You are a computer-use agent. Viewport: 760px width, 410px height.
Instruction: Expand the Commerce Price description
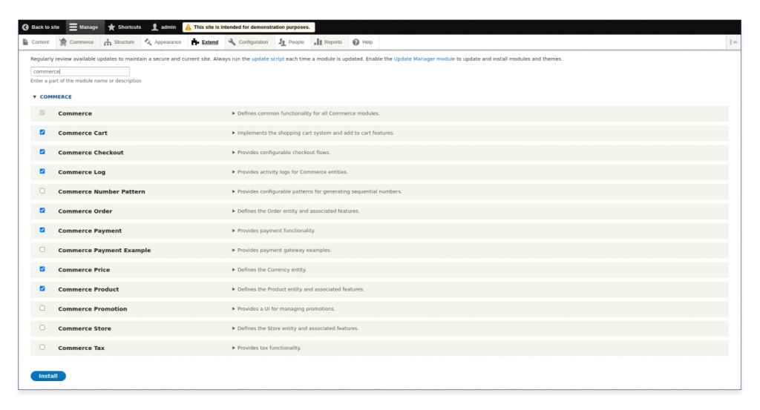tap(269, 270)
